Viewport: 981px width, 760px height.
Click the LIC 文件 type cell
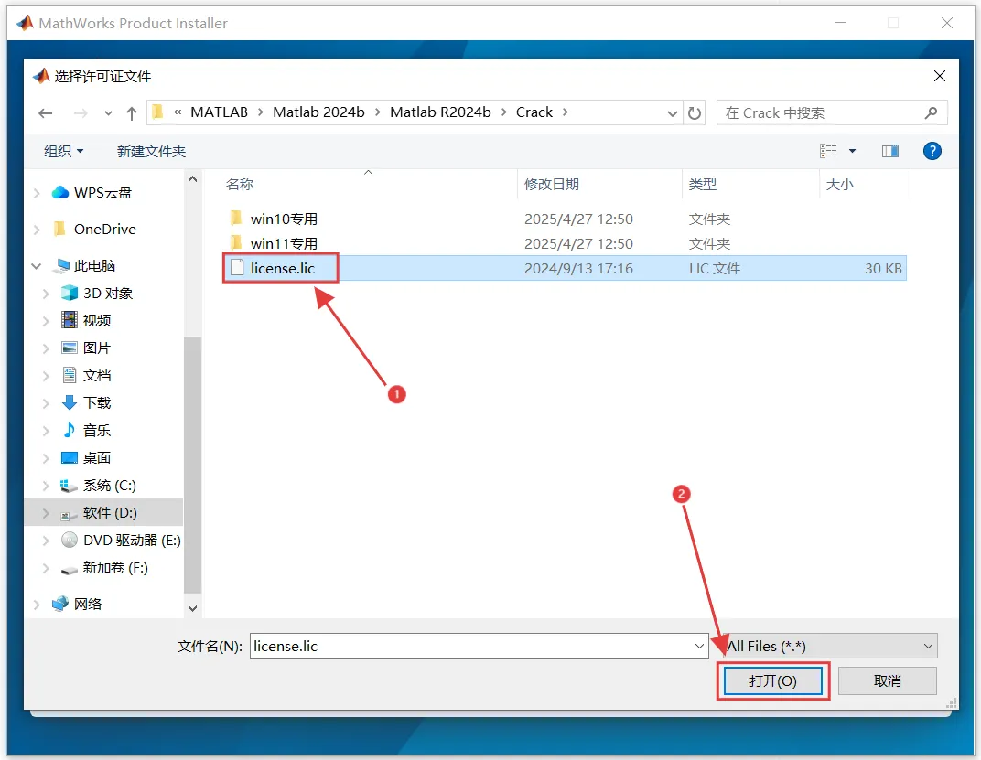[x=714, y=268]
